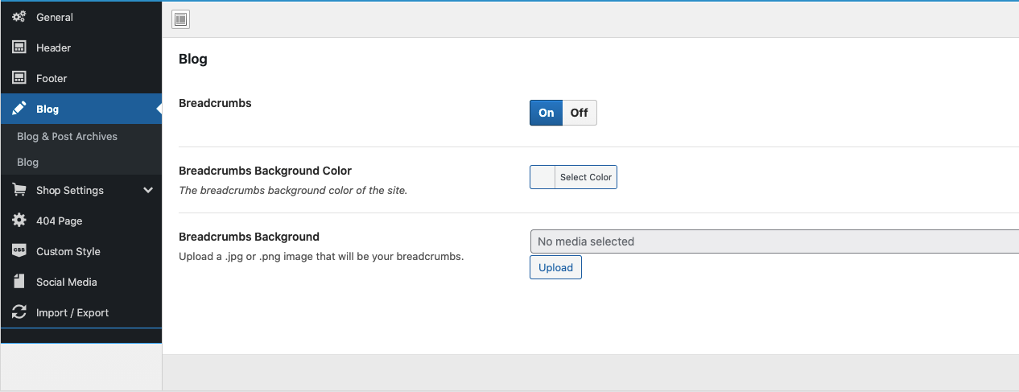Expand the Shop Settings chevron
The width and height of the screenshot is (1019, 392).
click(x=148, y=191)
